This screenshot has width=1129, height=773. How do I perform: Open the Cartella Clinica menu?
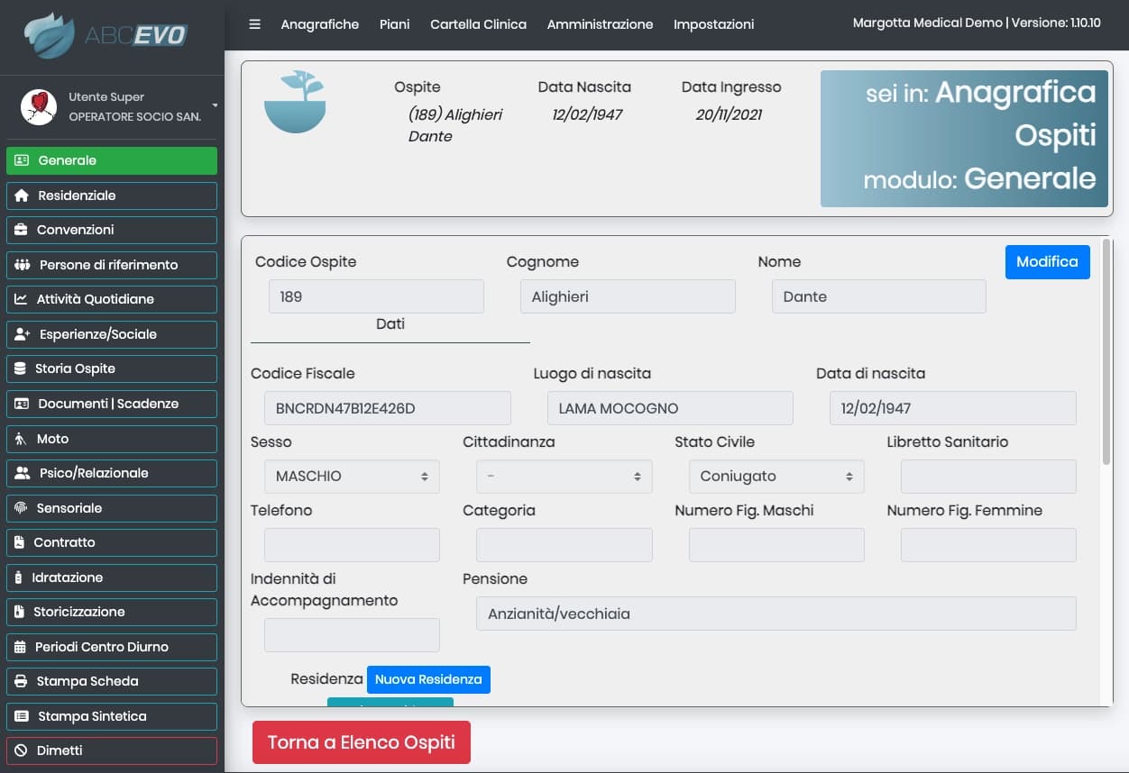pos(478,24)
